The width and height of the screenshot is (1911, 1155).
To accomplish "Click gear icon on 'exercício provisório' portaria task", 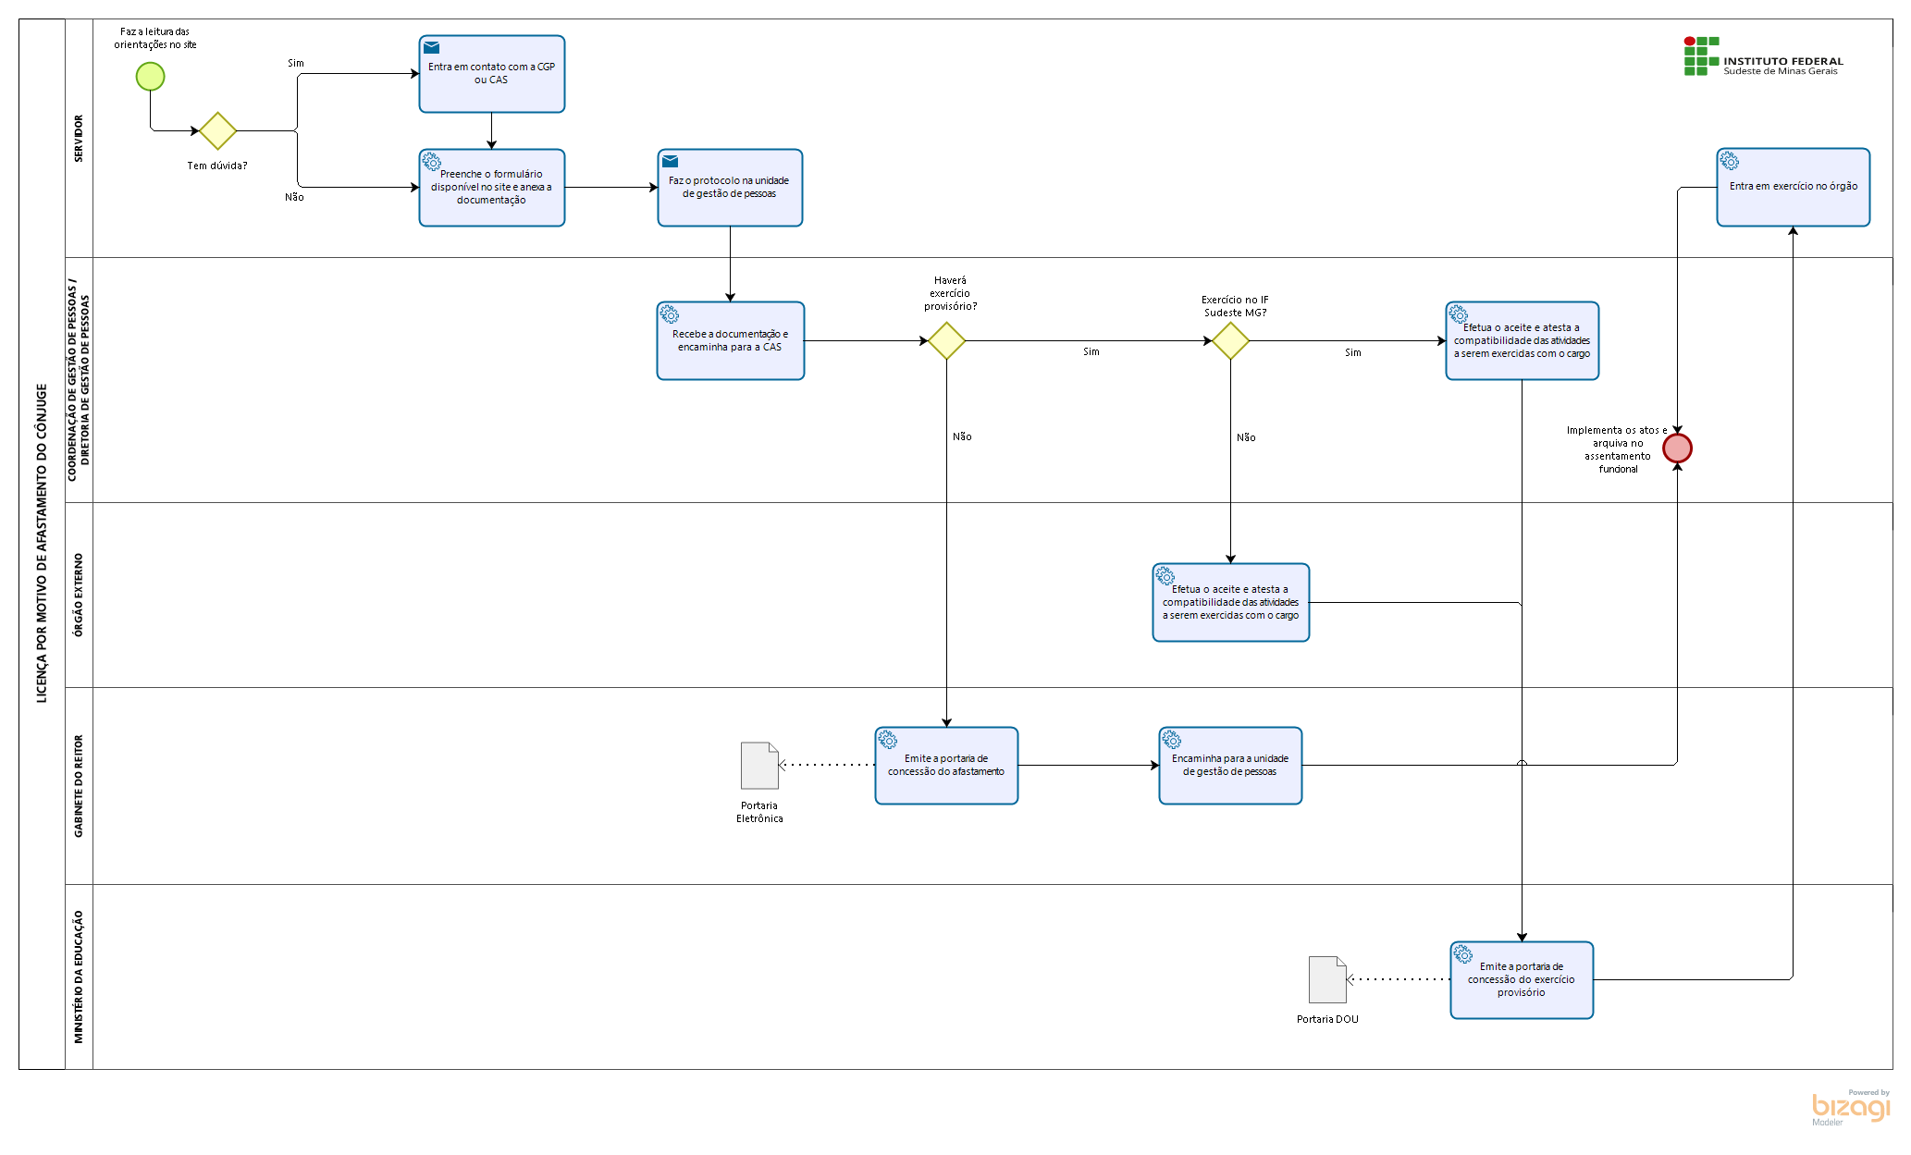I will click(1463, 954).
